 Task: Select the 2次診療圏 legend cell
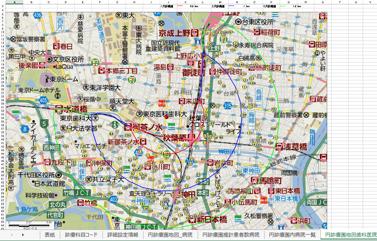[219, 6]
